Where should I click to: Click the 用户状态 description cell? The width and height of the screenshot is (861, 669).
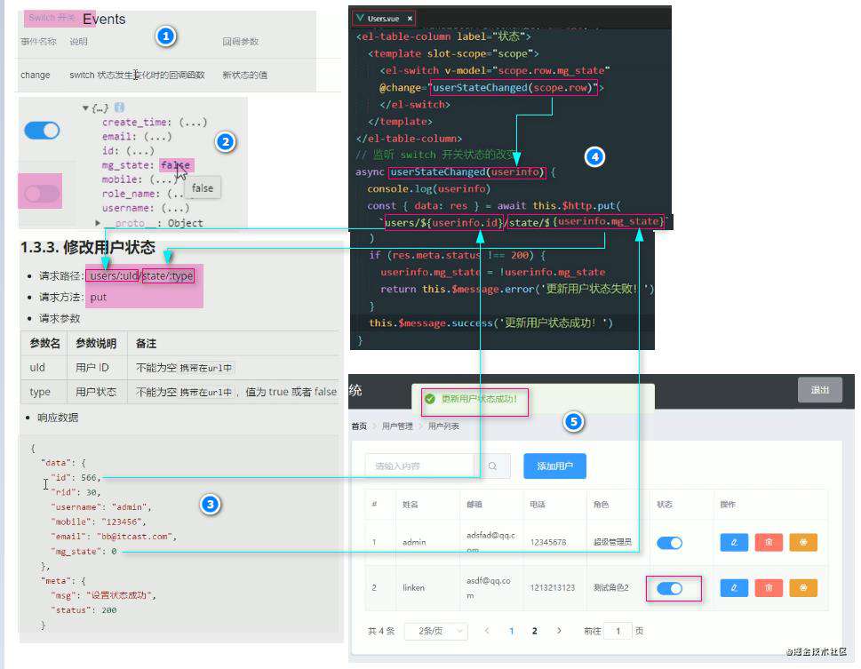[x=96, y=392]
